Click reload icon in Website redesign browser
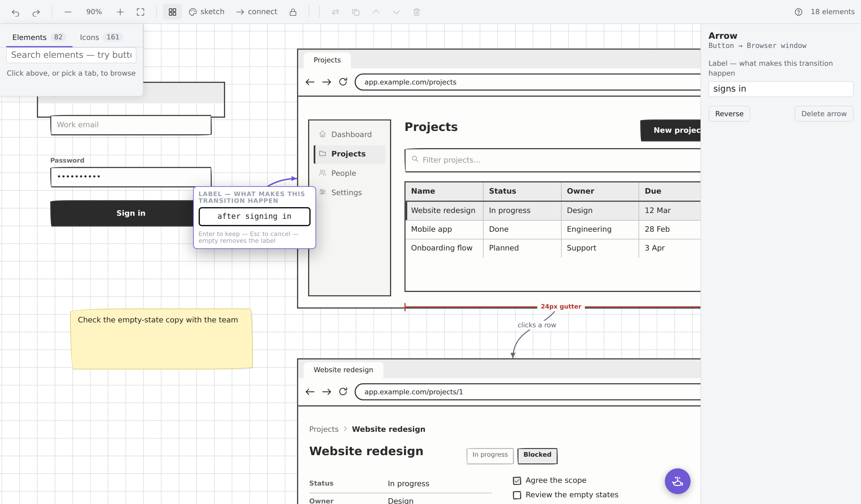The image size is (861, 504). 343,392
